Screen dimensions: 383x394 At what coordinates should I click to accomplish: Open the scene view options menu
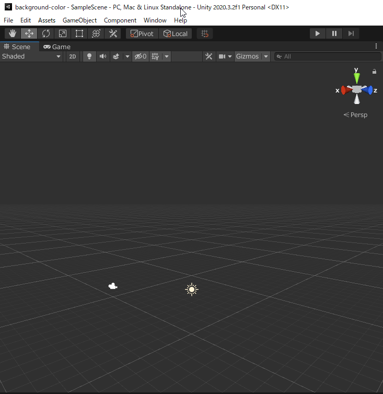tap(376, 46)
